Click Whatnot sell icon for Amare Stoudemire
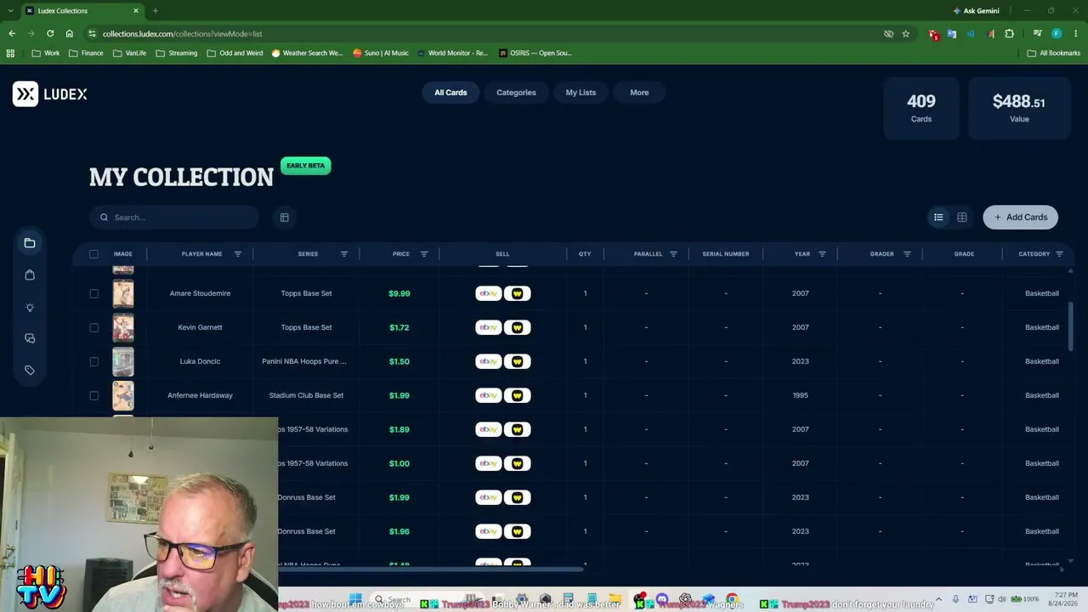This screenshot has width=1088, height=612. click(x=518, y=293)
